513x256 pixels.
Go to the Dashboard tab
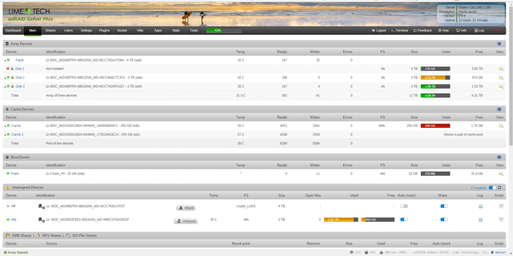pos(13,30)
